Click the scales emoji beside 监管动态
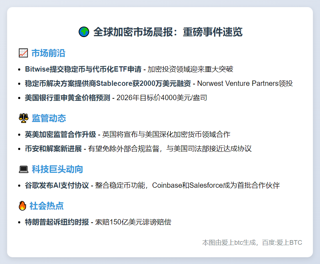 point(23,118)
